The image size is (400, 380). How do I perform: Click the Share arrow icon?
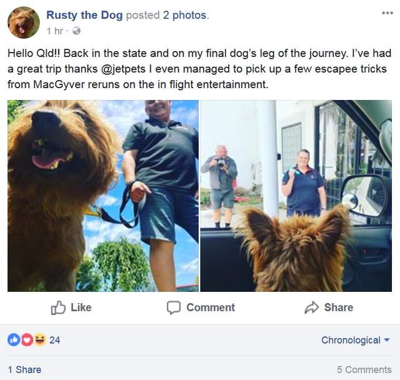point(311,307)
